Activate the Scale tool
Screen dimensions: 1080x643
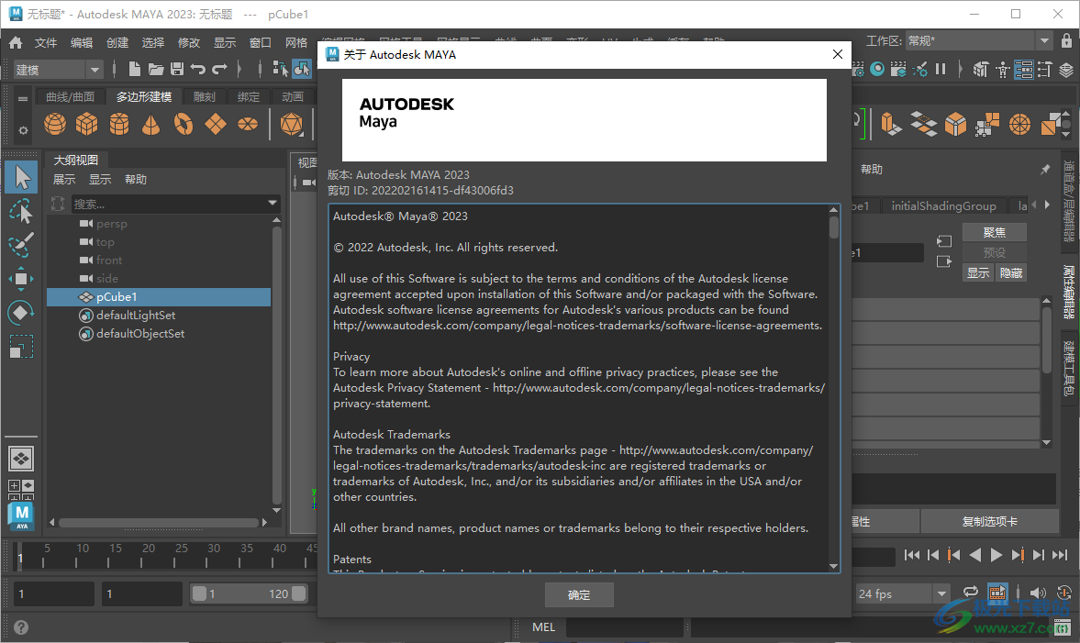21,347
